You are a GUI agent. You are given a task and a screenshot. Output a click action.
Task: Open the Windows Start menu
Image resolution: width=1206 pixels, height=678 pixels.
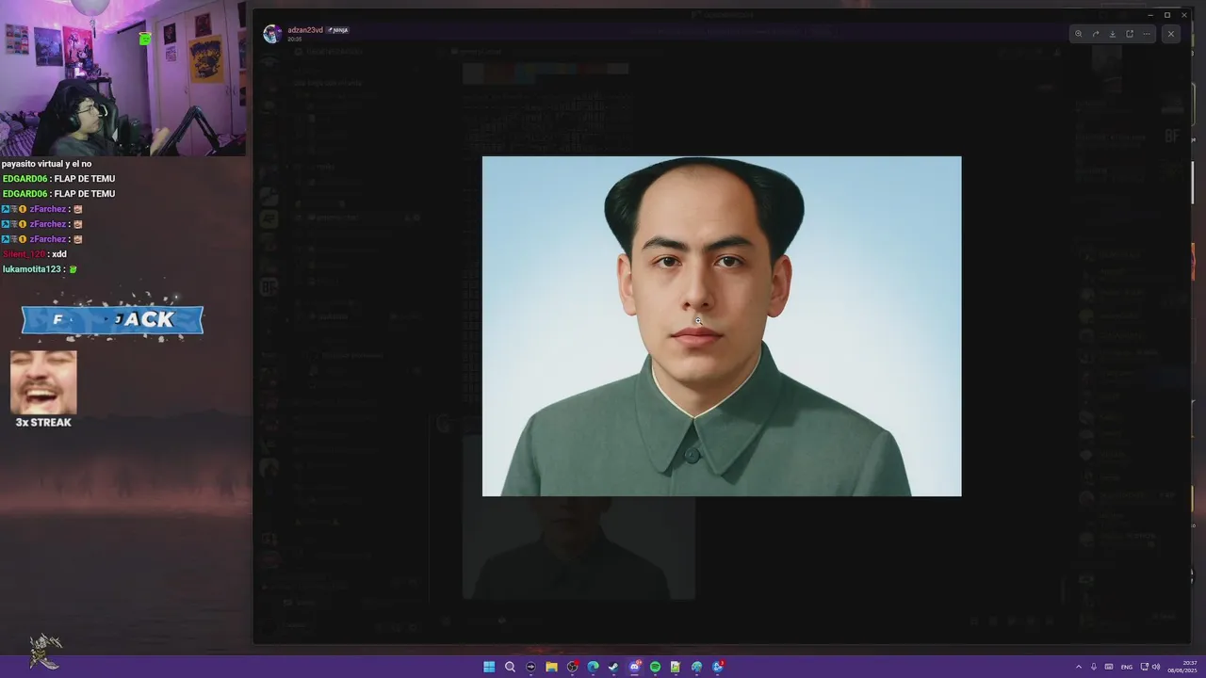click(x=489, y=667)
